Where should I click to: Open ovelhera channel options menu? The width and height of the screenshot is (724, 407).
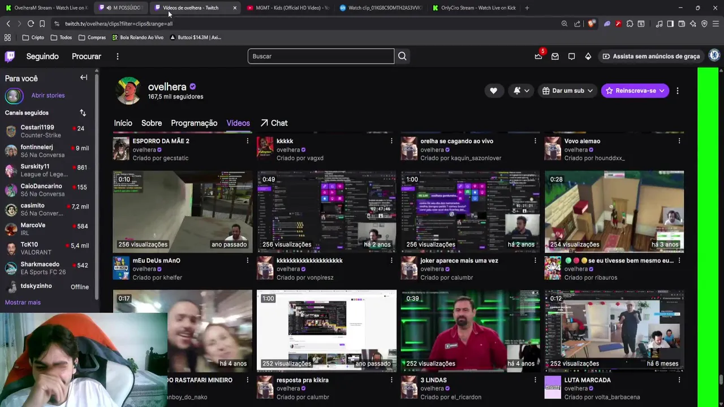tap(678, 90)
